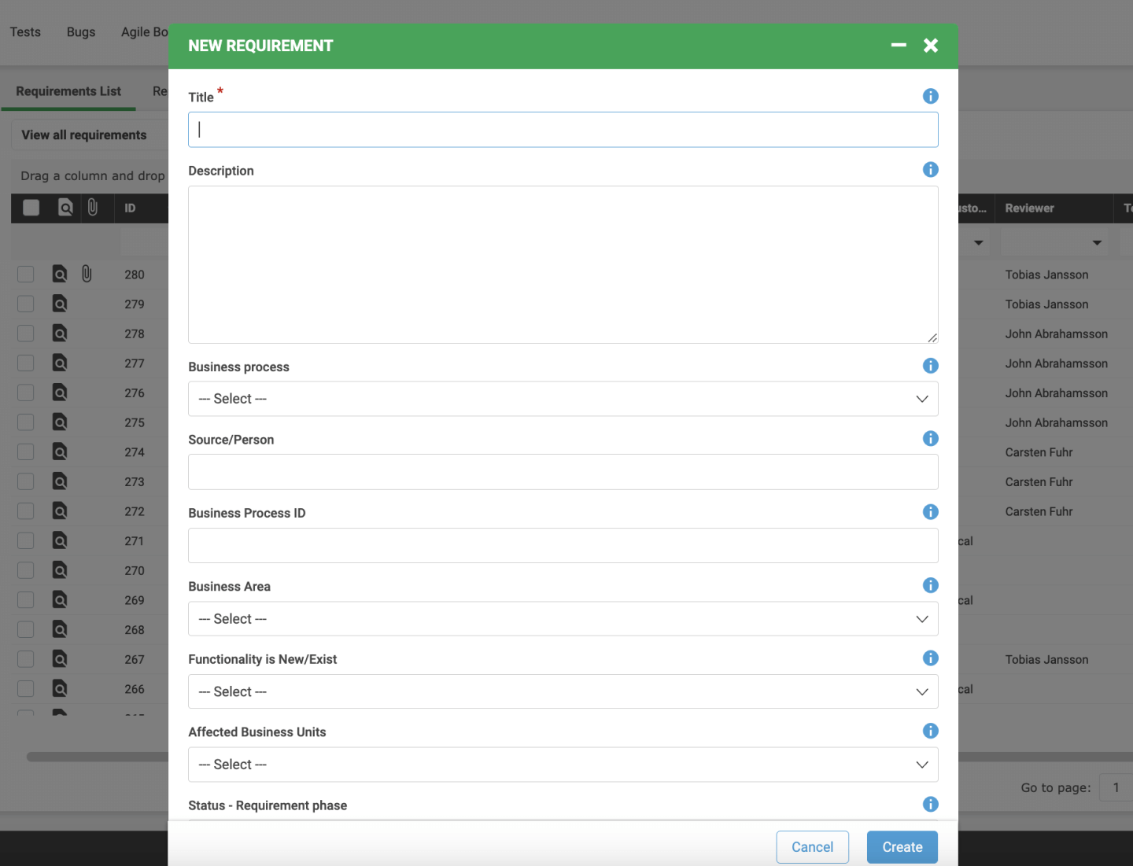This screenshot has height=866, width=1133.
Task: Open the Business process dropdown
Action: (563, 399)
